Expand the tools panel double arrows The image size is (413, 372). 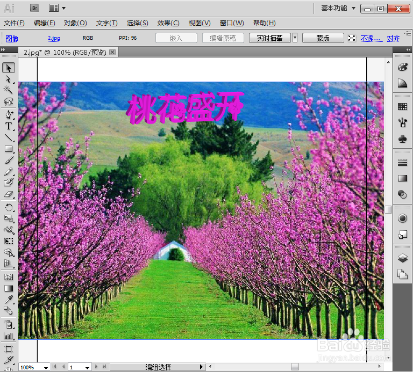(3, 49)
